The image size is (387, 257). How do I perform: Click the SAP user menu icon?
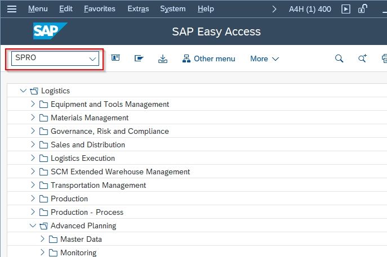pyautogui.click(x=115, y=58)
